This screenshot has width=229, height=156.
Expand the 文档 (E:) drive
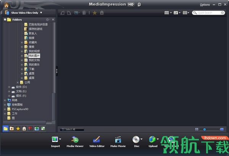[x=9, y=91]
